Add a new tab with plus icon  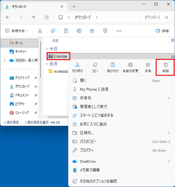[x=74, y=7]
